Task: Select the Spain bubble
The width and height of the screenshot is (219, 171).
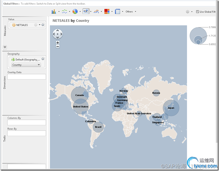Action: point(117,106)
